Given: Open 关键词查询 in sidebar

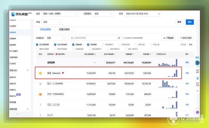Looking at the screenshot, I should [14, 57].
